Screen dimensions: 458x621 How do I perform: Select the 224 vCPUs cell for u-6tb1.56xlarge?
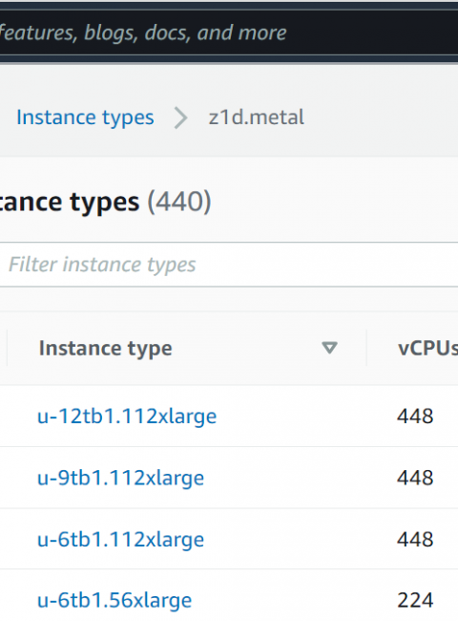[x=415, y=600]
